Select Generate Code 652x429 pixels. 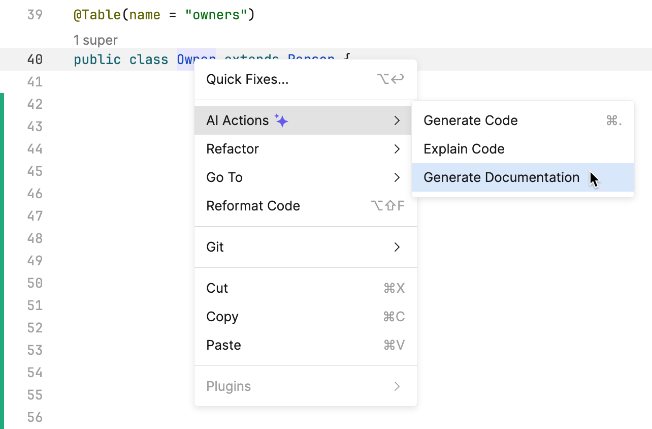click(470, 120)
